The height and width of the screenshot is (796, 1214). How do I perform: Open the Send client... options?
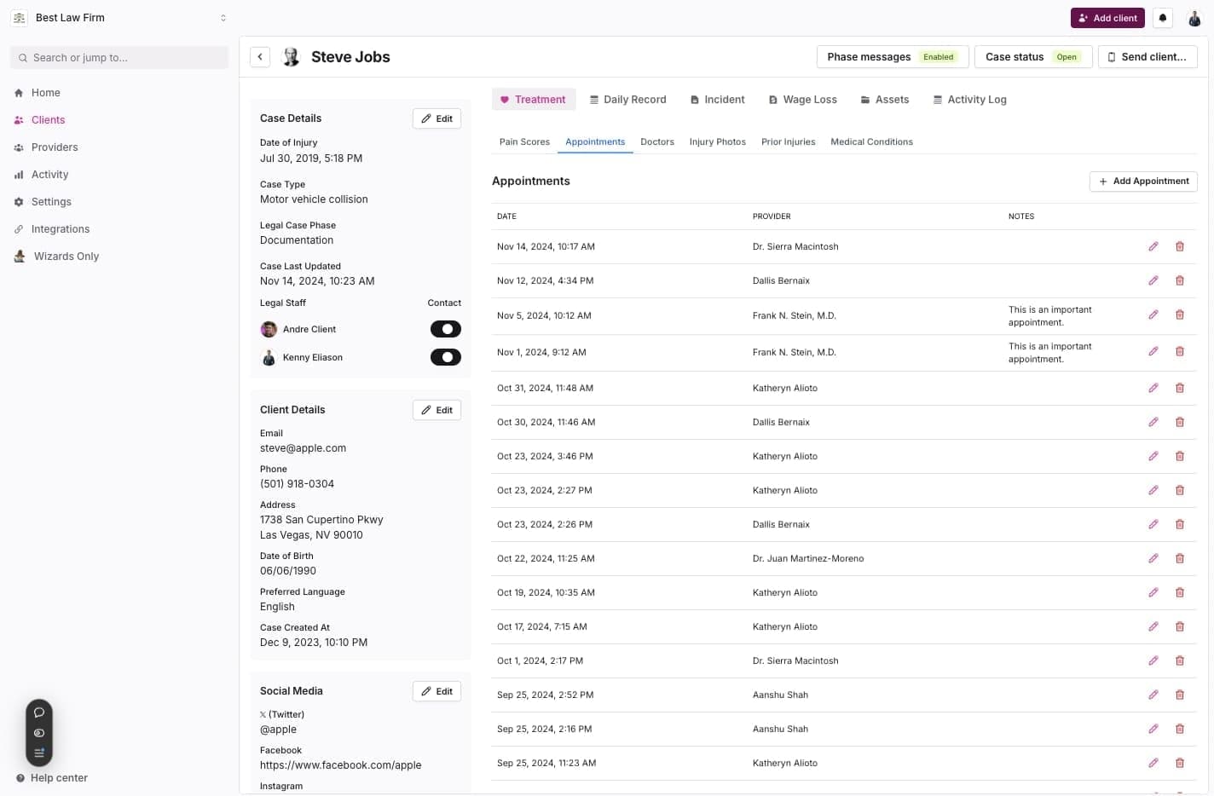(1148, 56)
